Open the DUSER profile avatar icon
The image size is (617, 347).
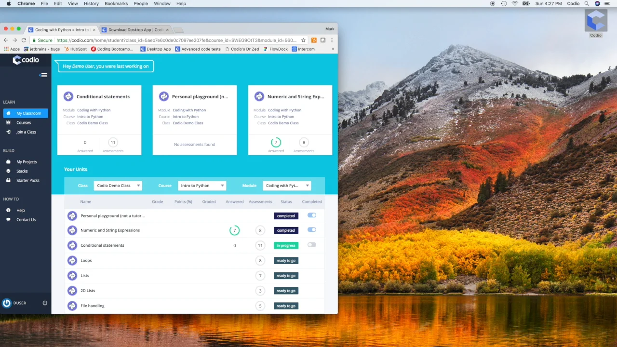coord(7,303)
